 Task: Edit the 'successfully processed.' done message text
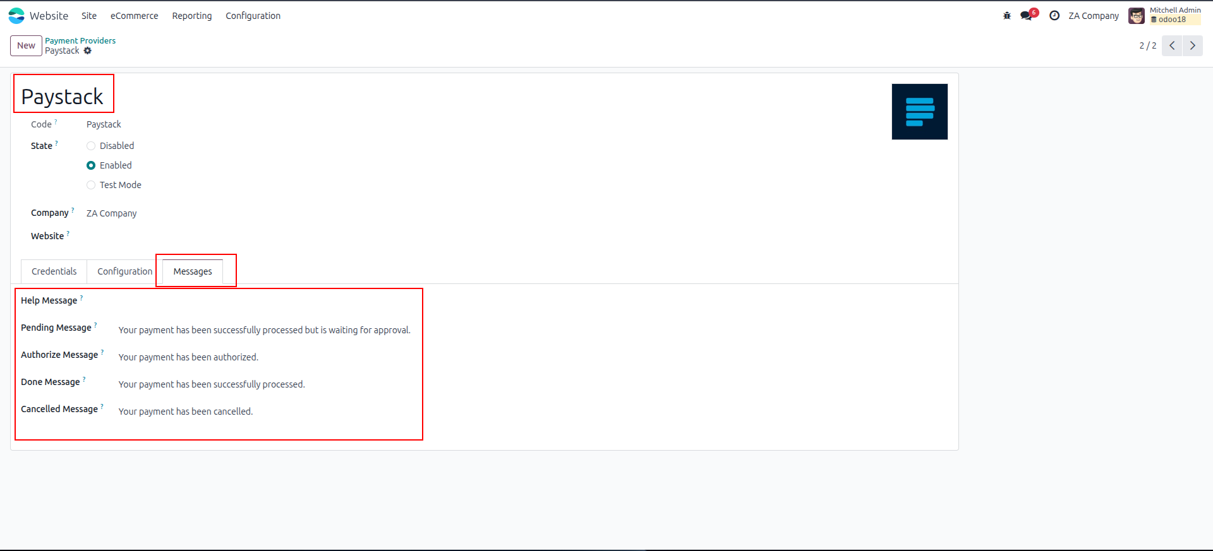tap(212, 384)
